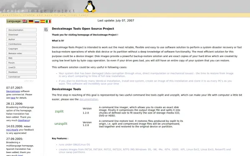
Task: Click the unzsplit tool name
Action: 61,124
